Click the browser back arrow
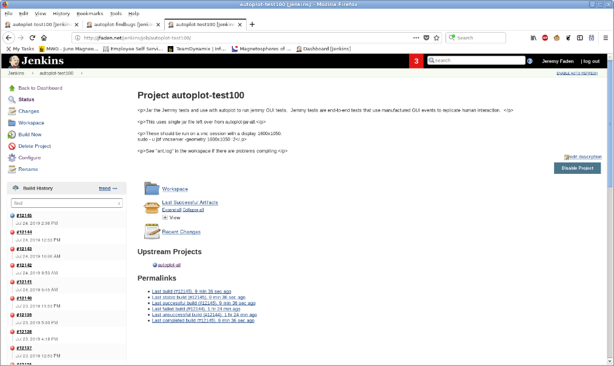The height and width of the screenshot is (366, 614). 8,38
